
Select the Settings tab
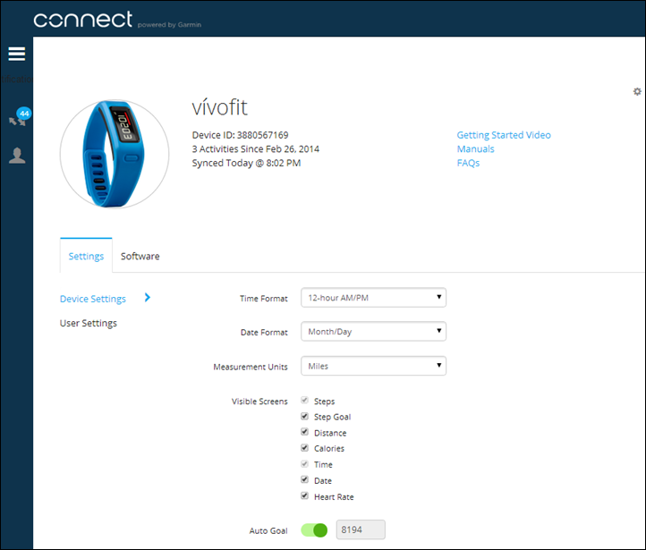(x=86, y=257)
